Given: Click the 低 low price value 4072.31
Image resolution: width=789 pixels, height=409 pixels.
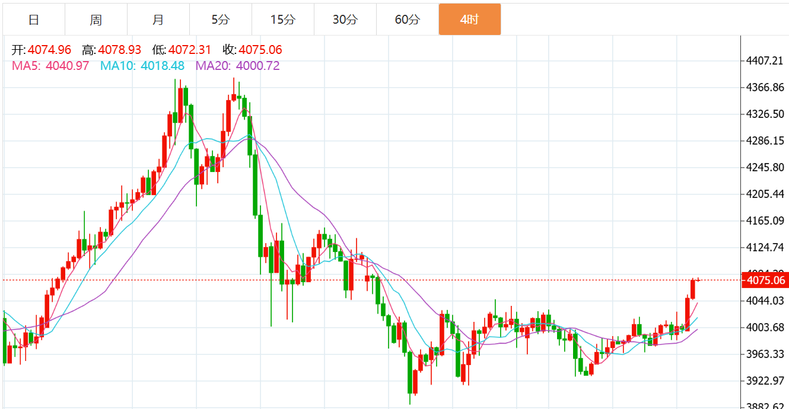Looking at the screenshot, I should (x=190, y=50).
